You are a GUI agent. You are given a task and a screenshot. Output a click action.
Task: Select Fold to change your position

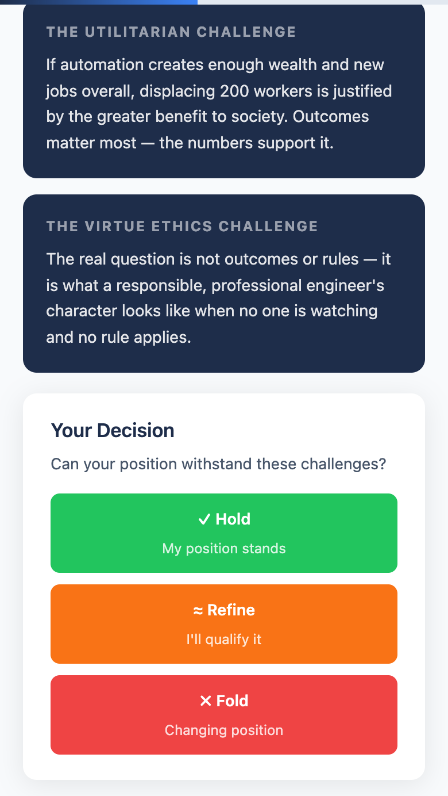click(223, 714)
